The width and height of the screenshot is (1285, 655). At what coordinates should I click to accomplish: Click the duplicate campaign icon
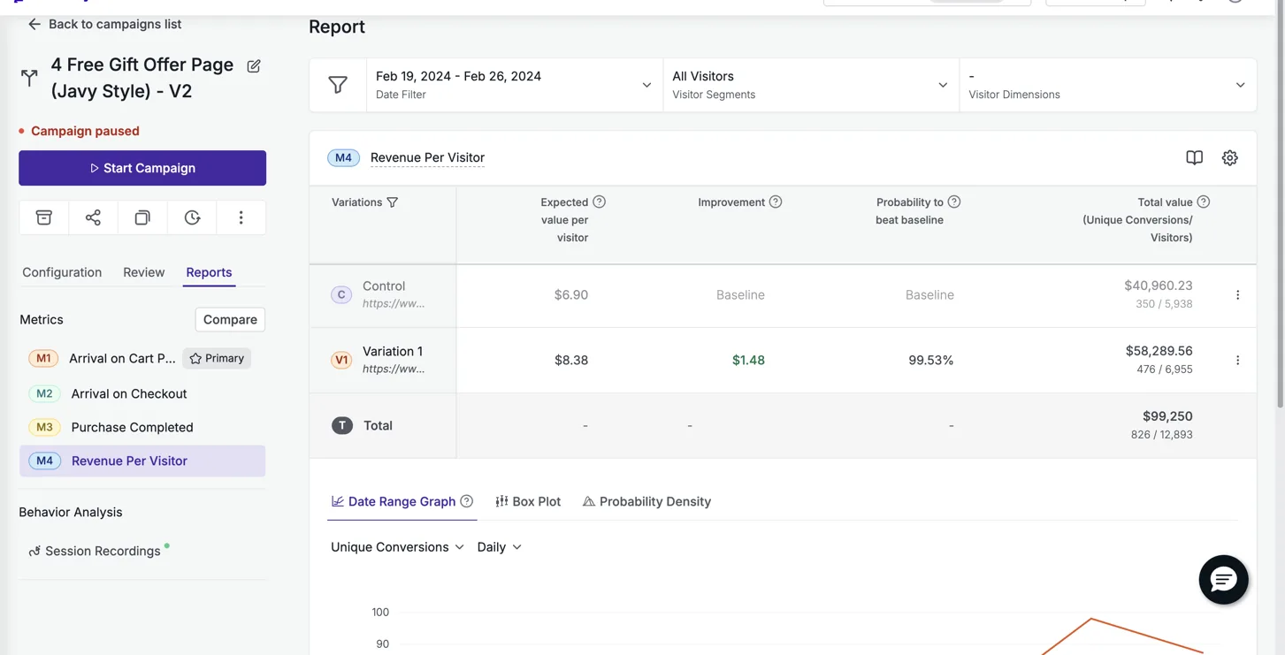point(142,217)
